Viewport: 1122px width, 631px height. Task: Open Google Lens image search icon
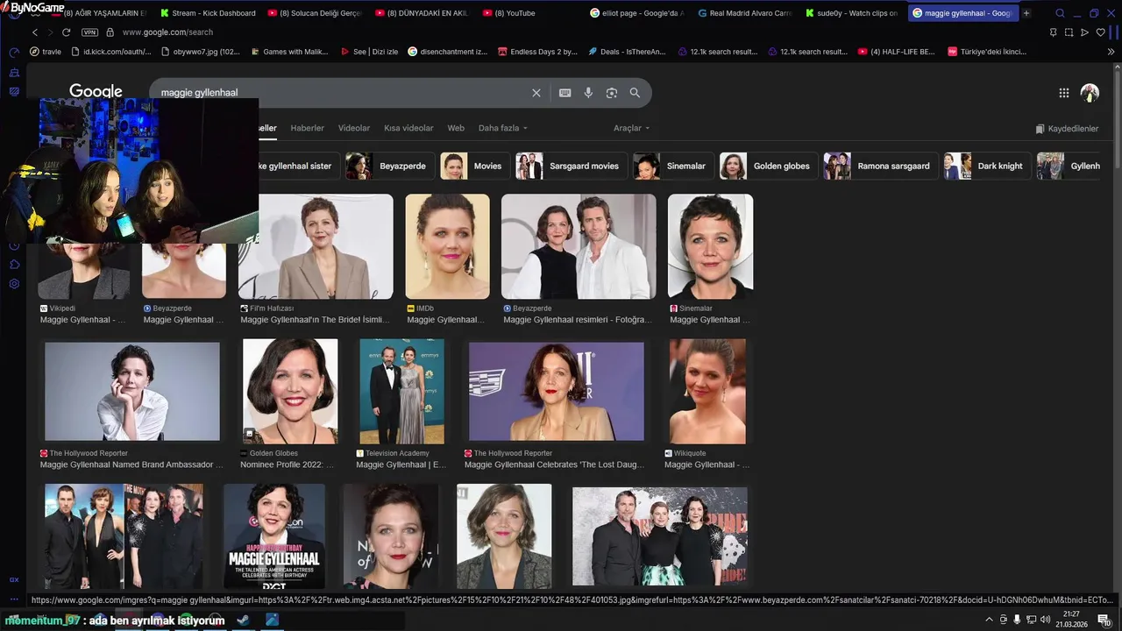(x=612, y=93)
